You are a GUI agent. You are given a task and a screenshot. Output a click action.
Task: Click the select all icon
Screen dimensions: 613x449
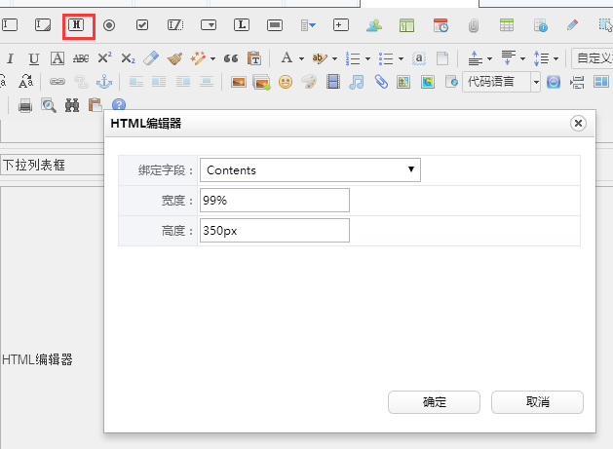point(419,58)
